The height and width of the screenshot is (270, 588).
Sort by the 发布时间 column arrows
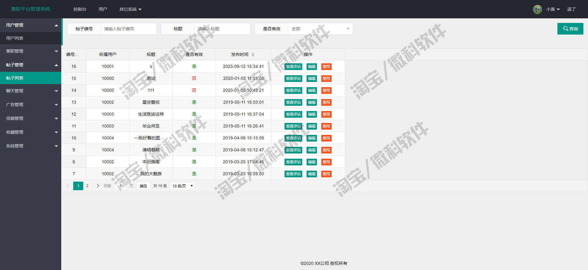253,55
